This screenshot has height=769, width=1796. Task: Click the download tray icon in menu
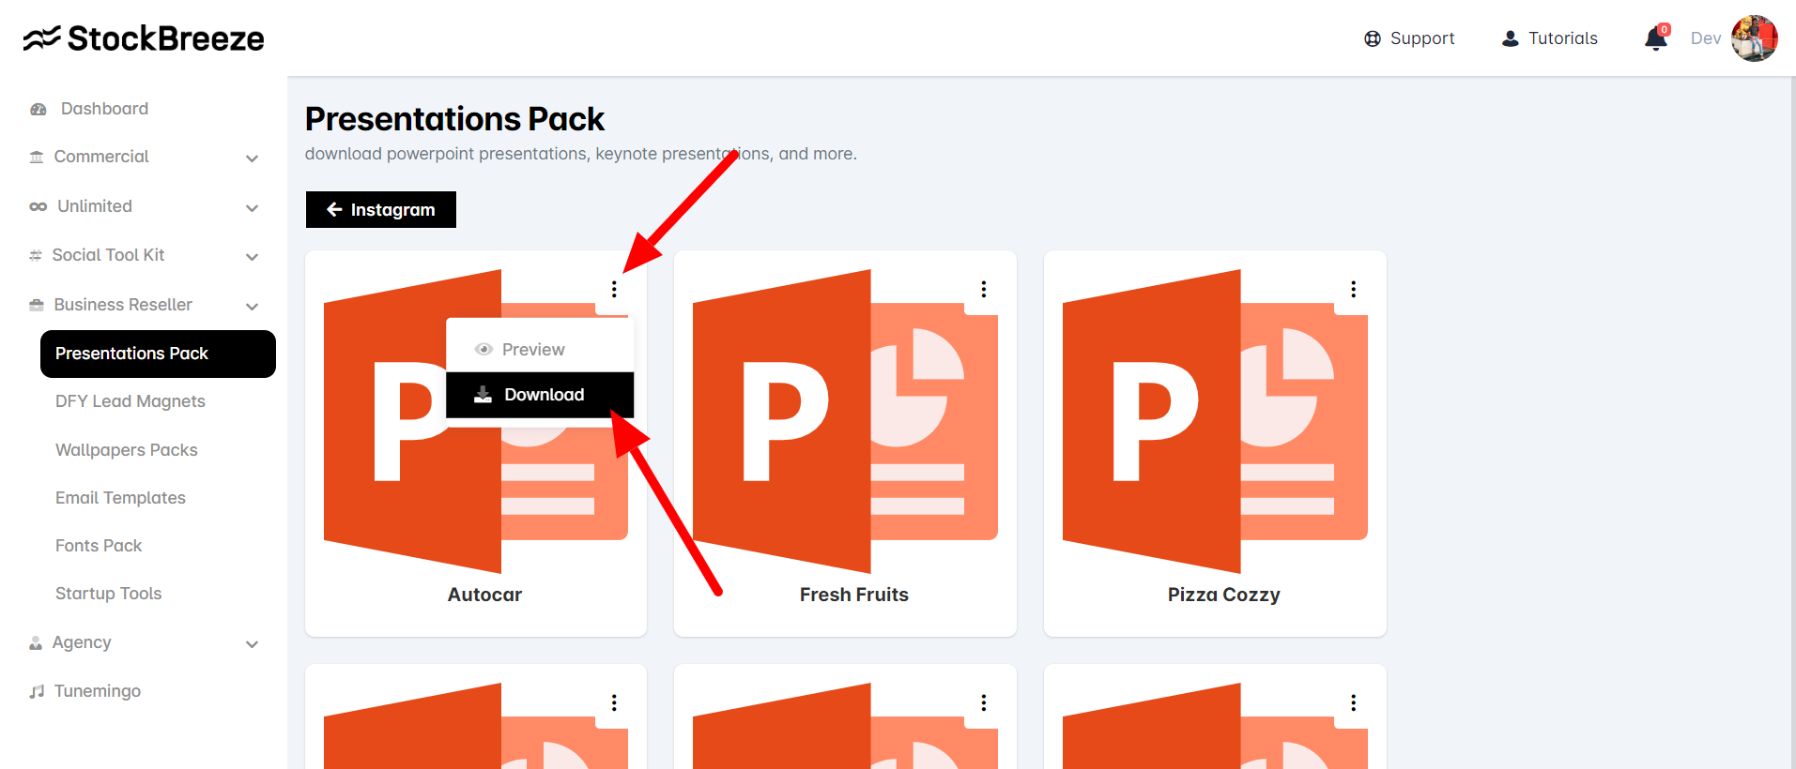tap(483, 395)
